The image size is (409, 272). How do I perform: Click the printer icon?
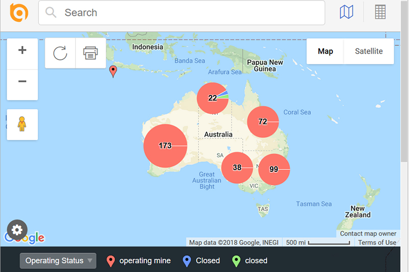click(90, 53)
